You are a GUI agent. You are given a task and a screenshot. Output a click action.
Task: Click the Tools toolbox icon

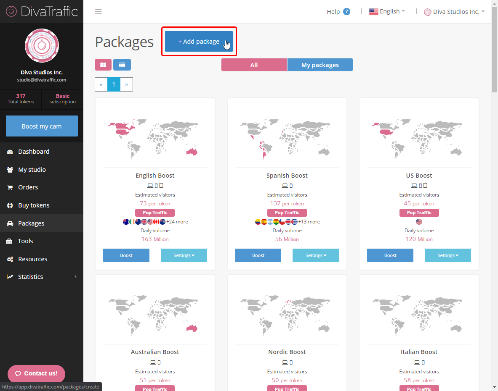(9, 241)
